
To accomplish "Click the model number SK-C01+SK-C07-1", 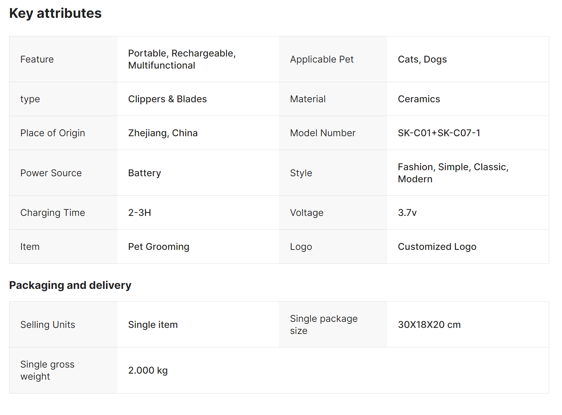I will pos(439,133).
